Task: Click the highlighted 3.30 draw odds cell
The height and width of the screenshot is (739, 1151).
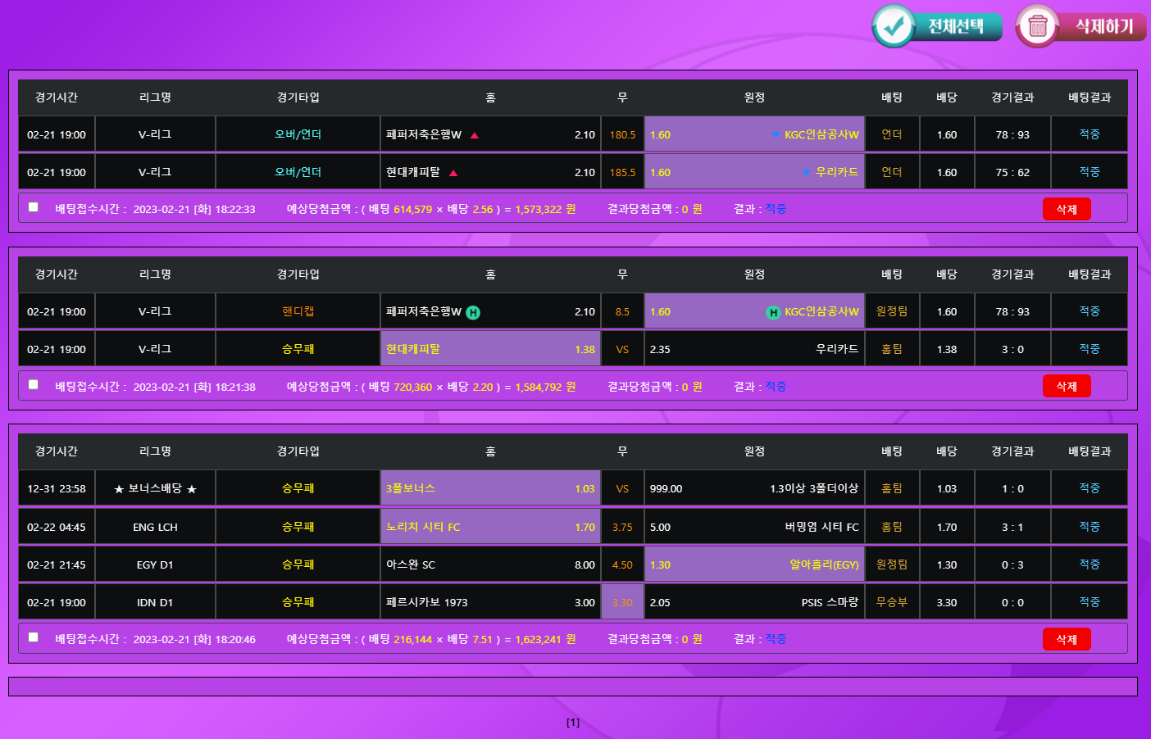Action: tap(622, 602)
